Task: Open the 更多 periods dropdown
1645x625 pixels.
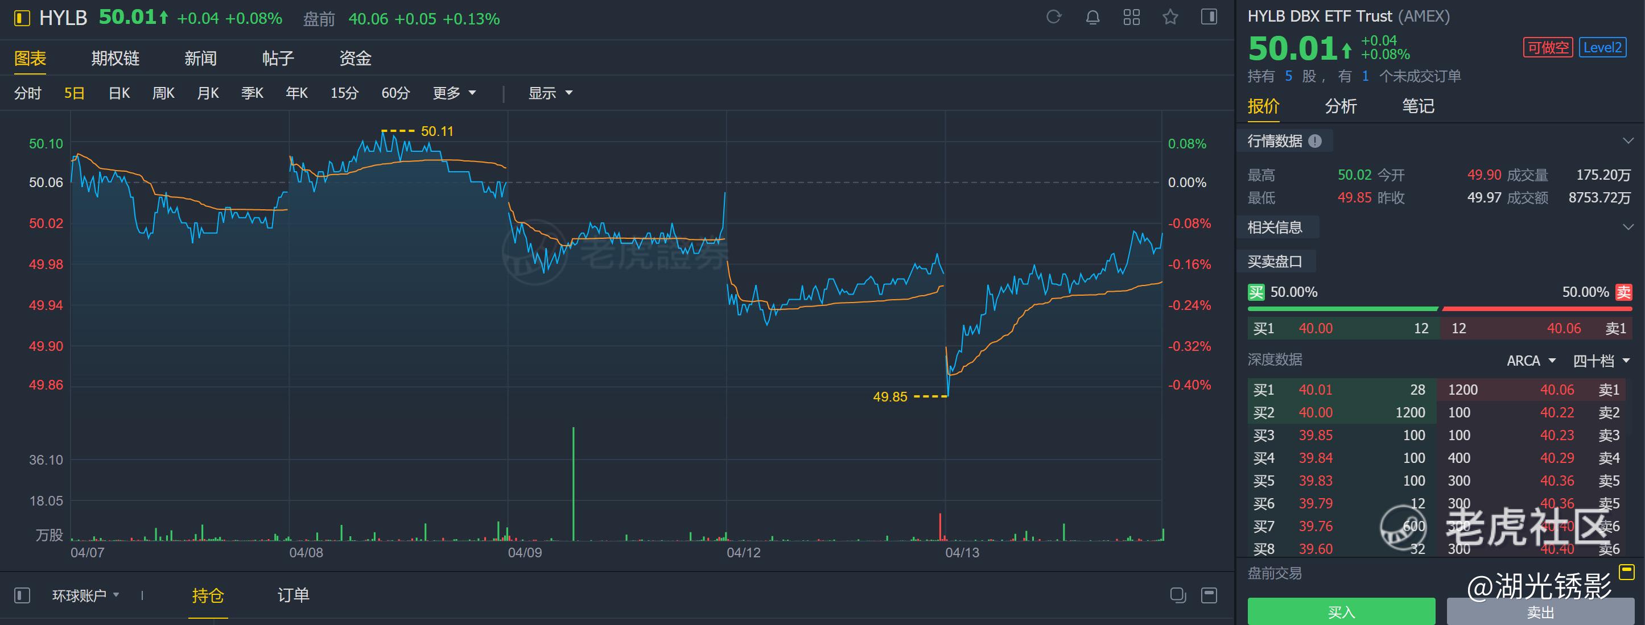Action: click(454, 93)
